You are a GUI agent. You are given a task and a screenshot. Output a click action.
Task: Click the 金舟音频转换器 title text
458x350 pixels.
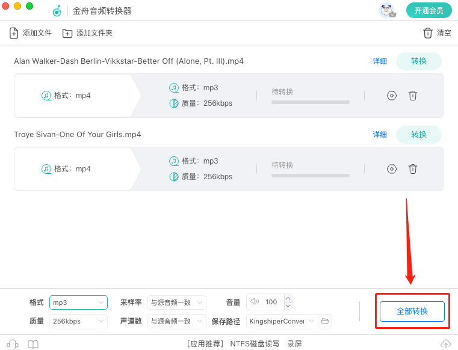(102, 11)
